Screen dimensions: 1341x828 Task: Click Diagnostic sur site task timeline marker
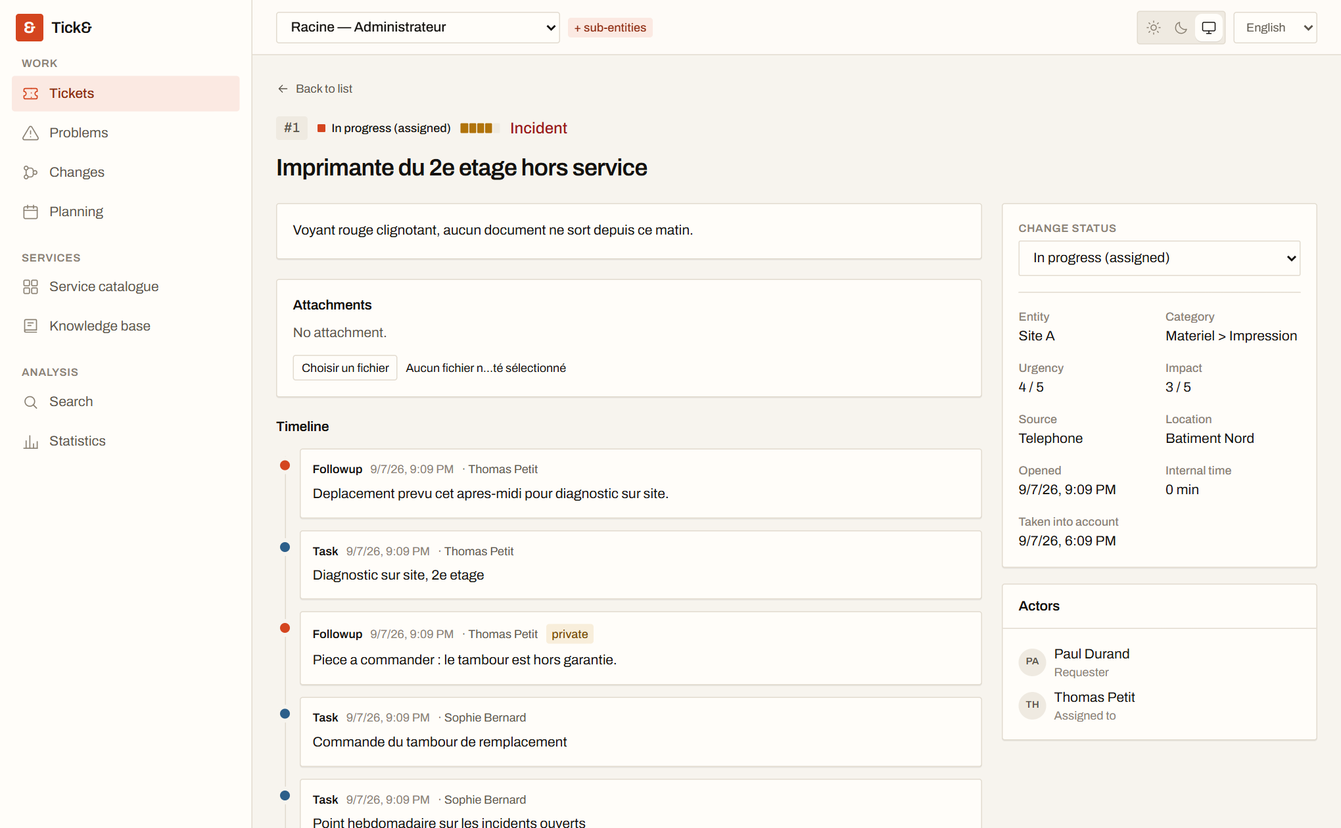coord(285,547)
